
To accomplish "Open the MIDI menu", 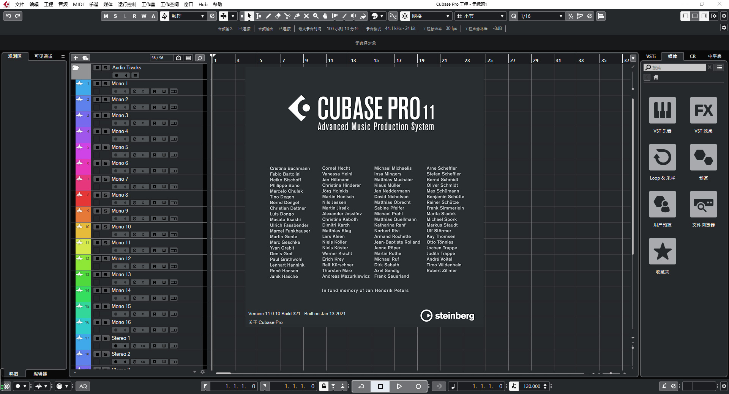I will [x=78, y=4].
